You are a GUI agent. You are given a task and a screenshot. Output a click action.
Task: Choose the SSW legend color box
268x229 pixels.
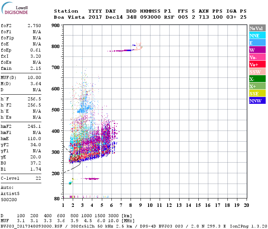257,72
